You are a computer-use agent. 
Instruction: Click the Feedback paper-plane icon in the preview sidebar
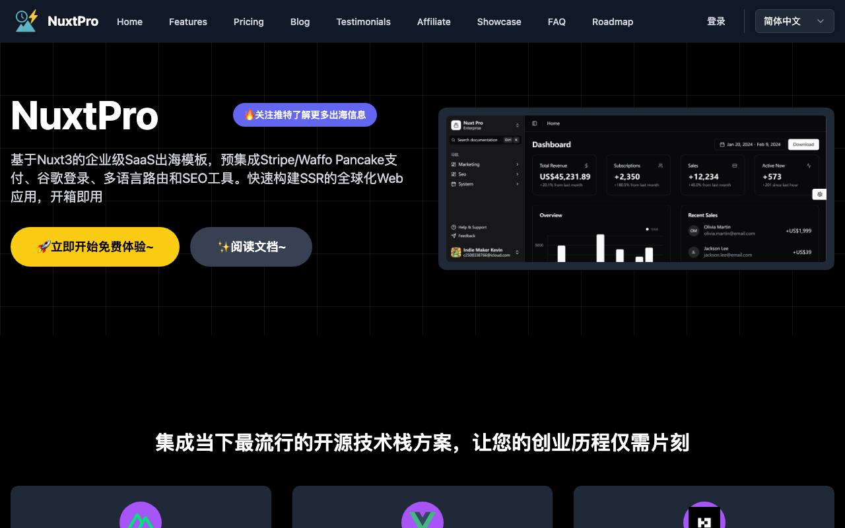point(454,236)
